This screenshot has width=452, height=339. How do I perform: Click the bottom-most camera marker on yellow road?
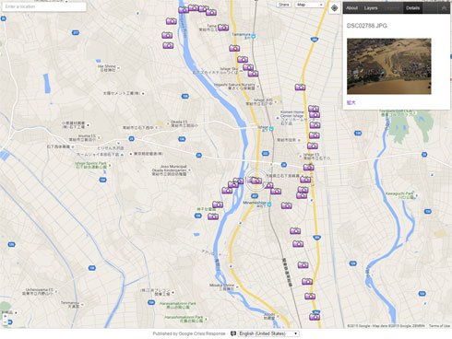coord(315,316)
